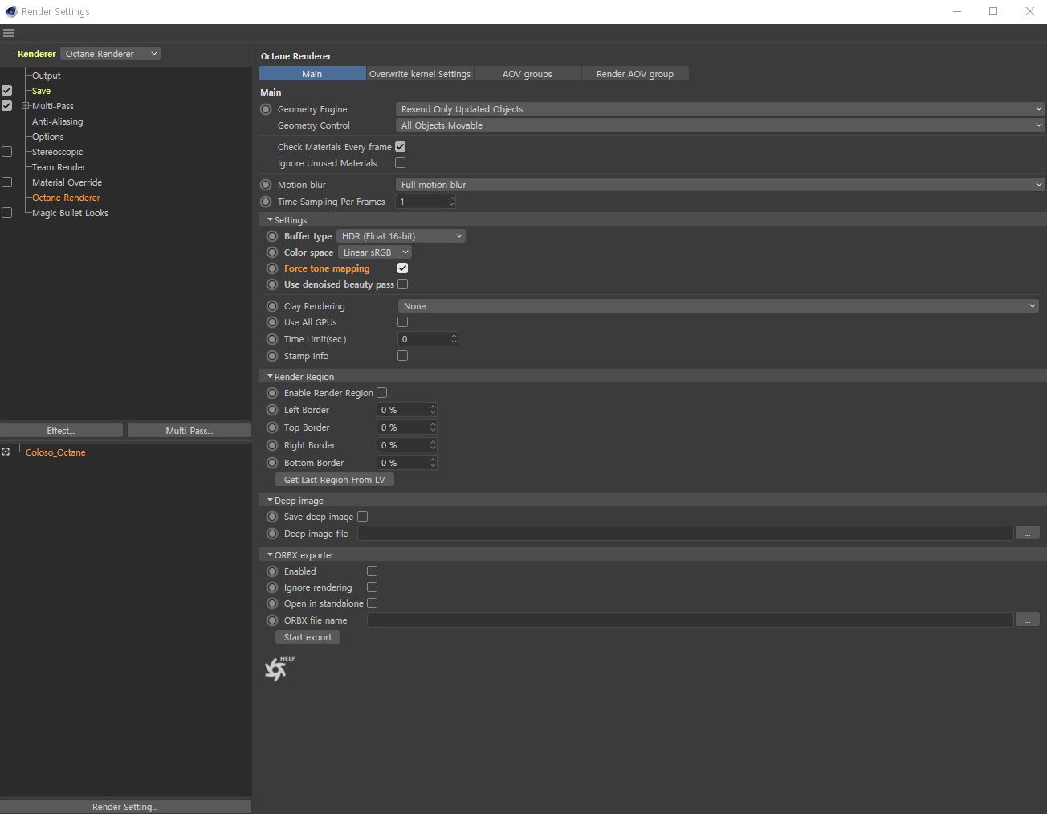Click animation dot beside Use All GPUs

pos(272,322)
